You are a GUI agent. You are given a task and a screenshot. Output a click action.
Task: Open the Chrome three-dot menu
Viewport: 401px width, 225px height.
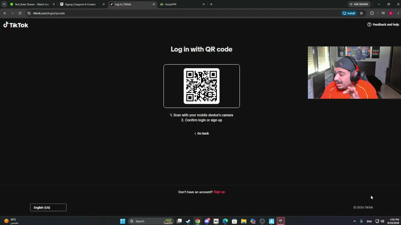point(398,13)
